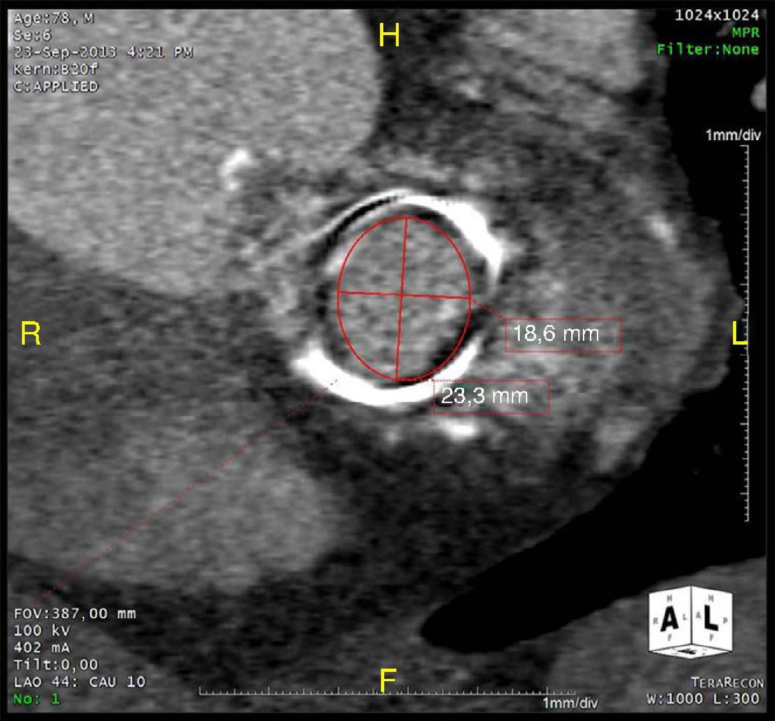
Task: Select the yellow F foot orientation marker
Action: (388, 680)
